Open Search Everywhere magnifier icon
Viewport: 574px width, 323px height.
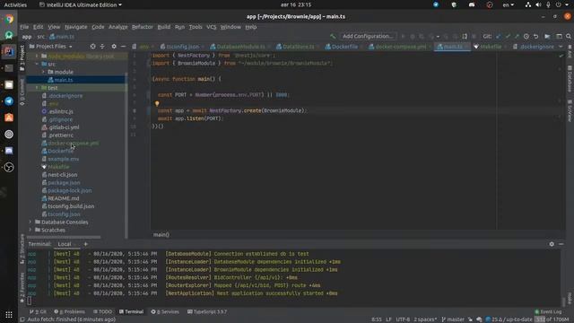click(568, 36)
